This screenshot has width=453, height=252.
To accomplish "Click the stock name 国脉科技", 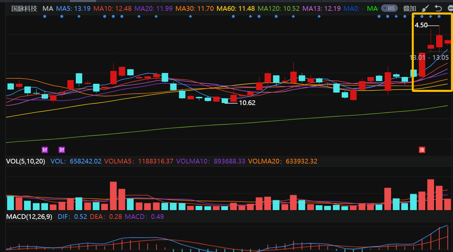I will click(x=24, y=8).
